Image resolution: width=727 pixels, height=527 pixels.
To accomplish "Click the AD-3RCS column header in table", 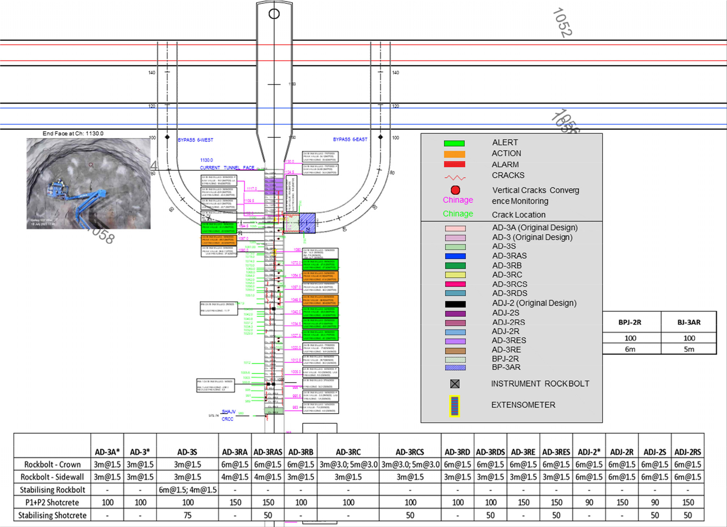I will pyautogui.click(x=410, y=452).
